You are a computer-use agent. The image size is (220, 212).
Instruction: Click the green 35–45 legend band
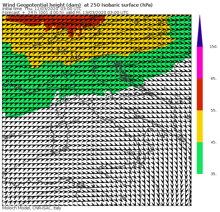coord(200,158)
